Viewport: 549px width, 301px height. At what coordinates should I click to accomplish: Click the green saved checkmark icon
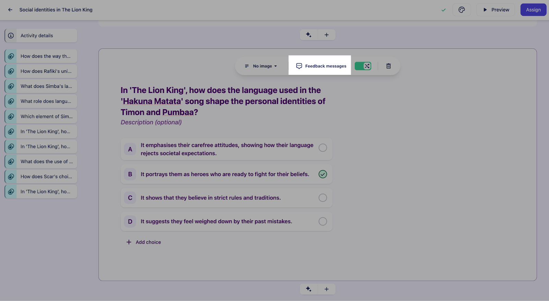tap(443, 10)
